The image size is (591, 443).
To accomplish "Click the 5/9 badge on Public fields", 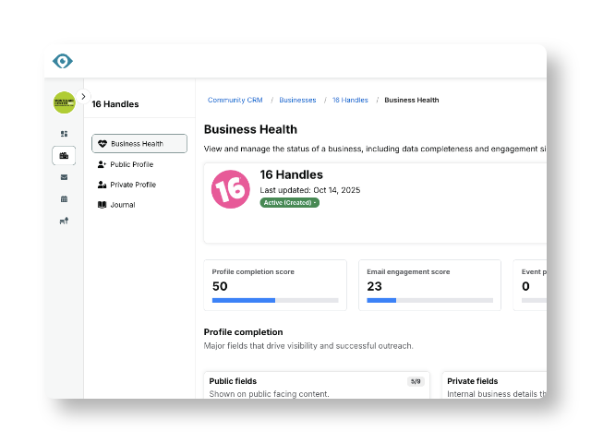I will pos(416,381).
